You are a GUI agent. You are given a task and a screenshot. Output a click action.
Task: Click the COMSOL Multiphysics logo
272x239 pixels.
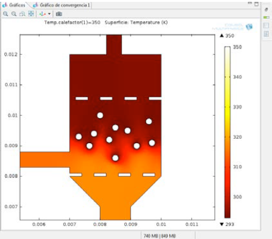(232, 27)
